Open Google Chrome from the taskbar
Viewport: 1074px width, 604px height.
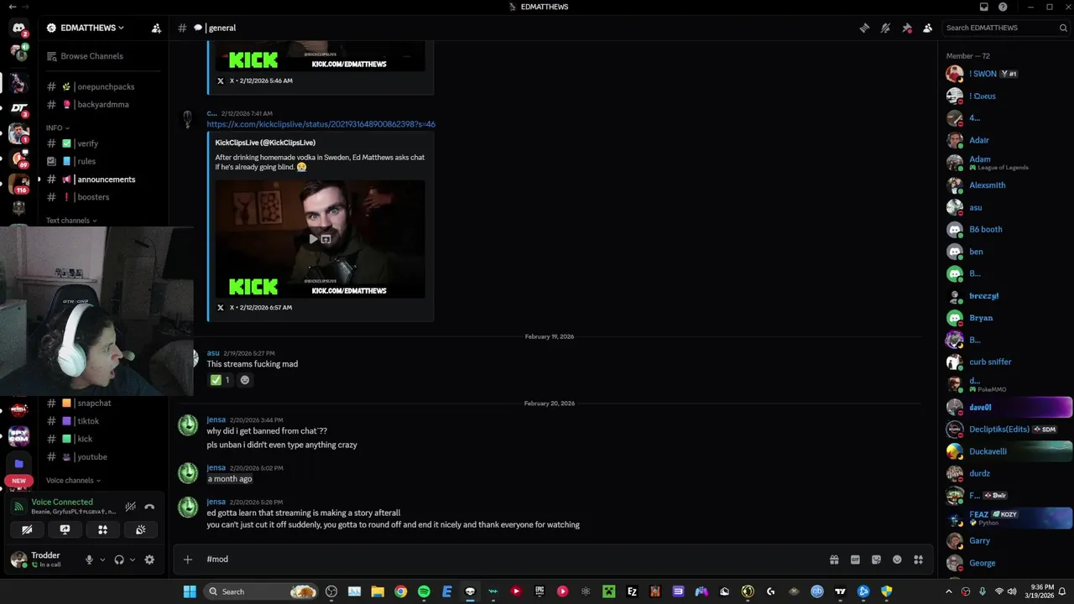pos(401,591)
